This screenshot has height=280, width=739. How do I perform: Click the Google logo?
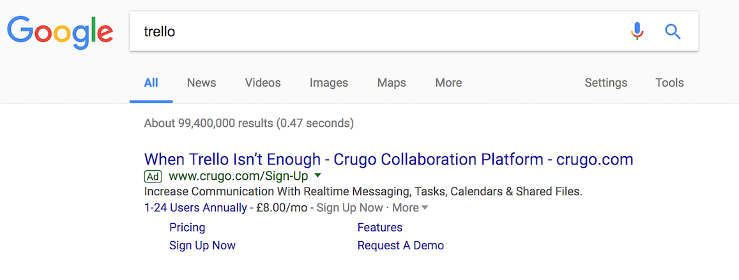(60, 32)
